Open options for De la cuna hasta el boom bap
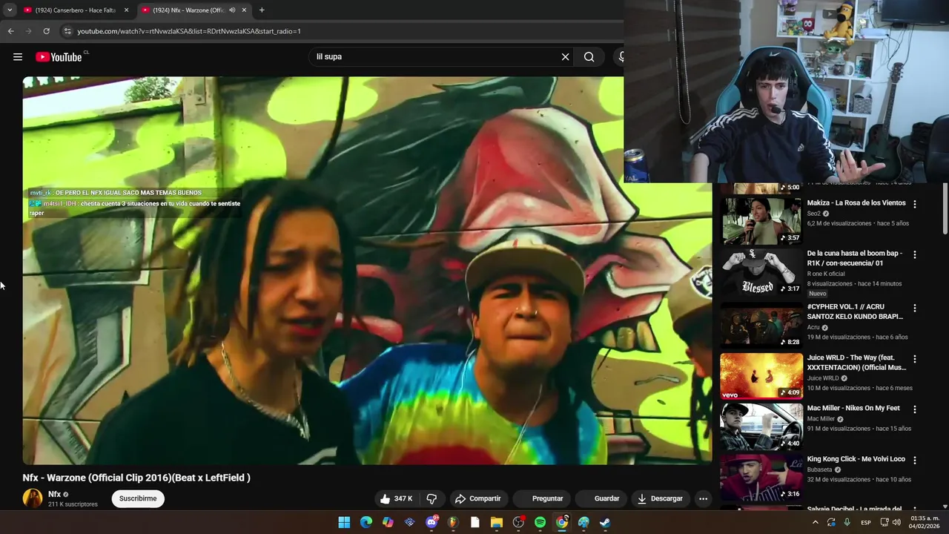Screen dimensions: 949x534 pos(914,254)
